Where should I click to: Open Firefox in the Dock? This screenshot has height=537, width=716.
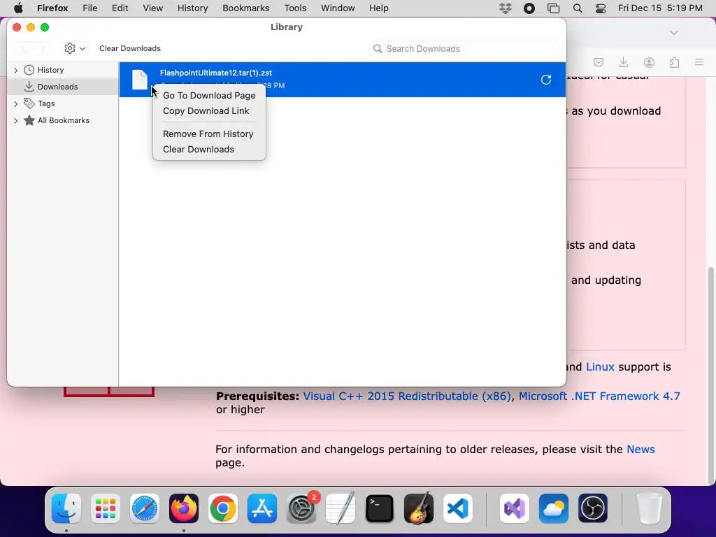click(184, 508)
